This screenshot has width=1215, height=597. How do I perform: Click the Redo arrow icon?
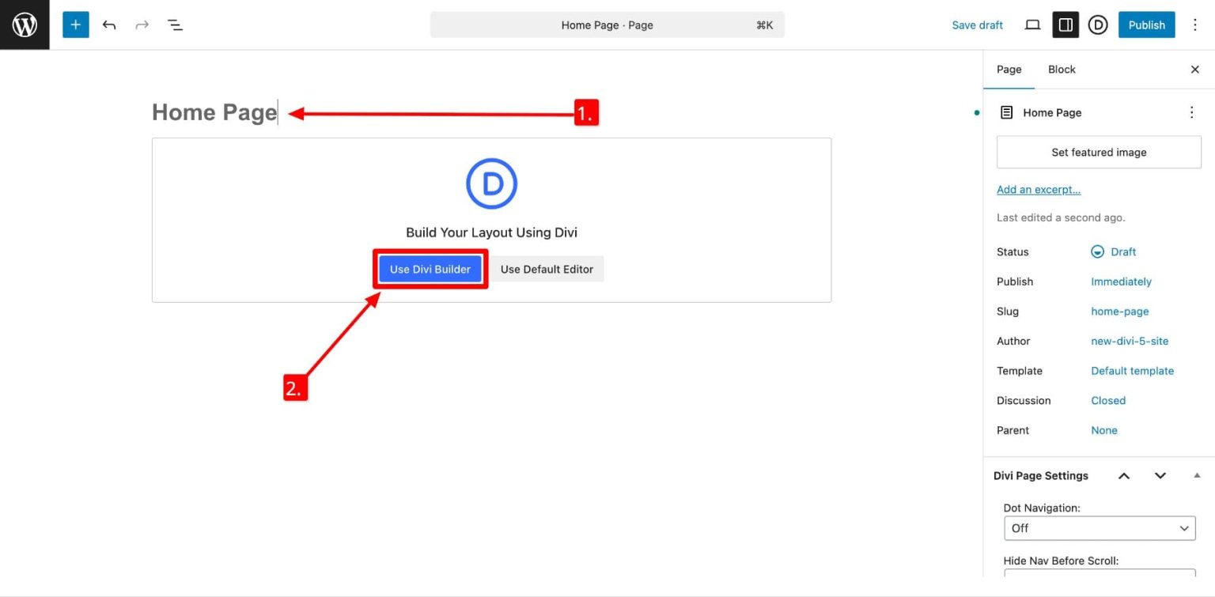[x=142, y=25]
